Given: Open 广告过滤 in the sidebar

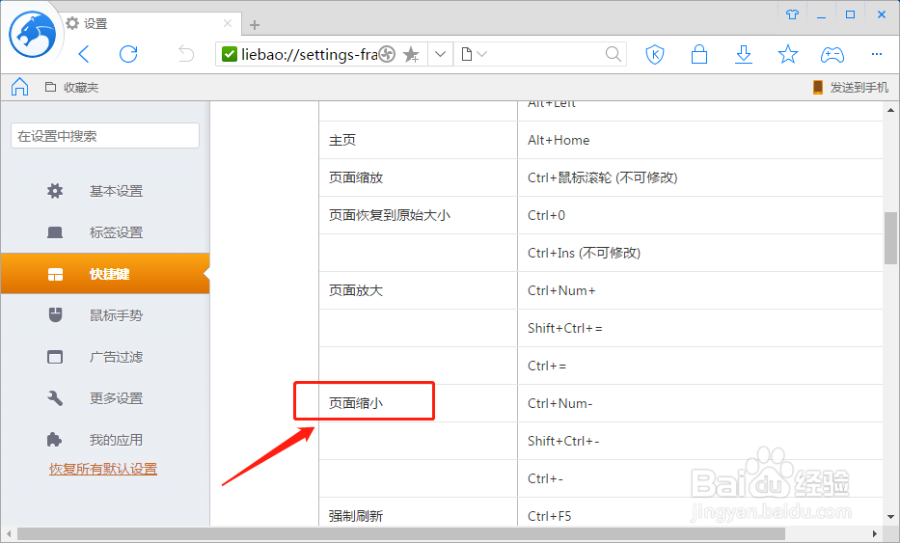Looking at the screenshot, I should (x=105, y=357).
